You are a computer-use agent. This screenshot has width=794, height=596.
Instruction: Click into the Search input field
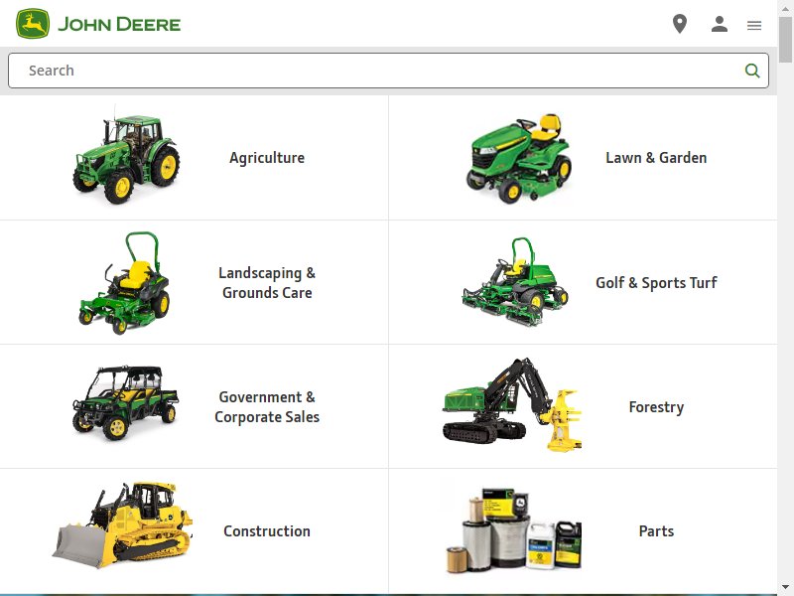click(x=388, y=71)
